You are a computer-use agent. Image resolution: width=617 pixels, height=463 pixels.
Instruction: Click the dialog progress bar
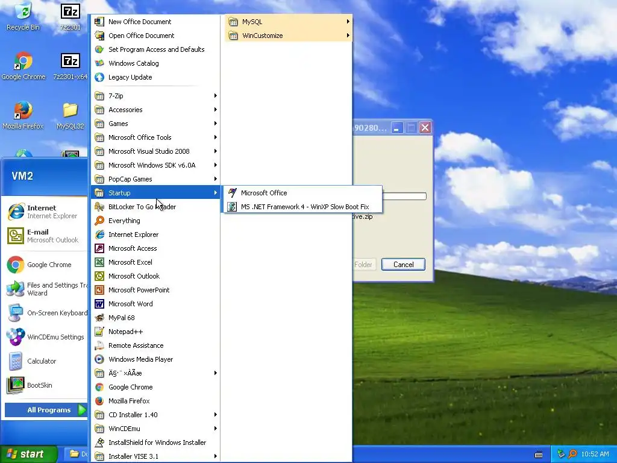(404, 196)
